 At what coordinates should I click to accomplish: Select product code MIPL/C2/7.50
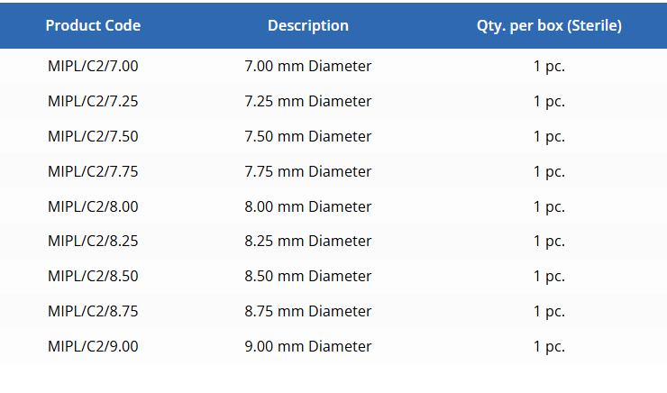[x=93, y=136]
